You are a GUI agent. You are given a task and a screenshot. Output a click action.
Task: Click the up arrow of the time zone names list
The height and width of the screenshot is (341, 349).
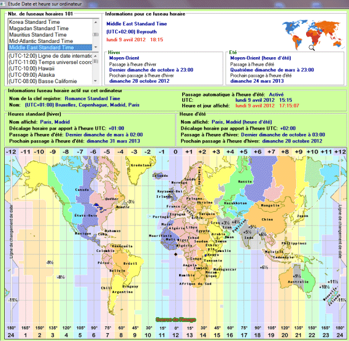pyautogui.click(x=96, y=22)
